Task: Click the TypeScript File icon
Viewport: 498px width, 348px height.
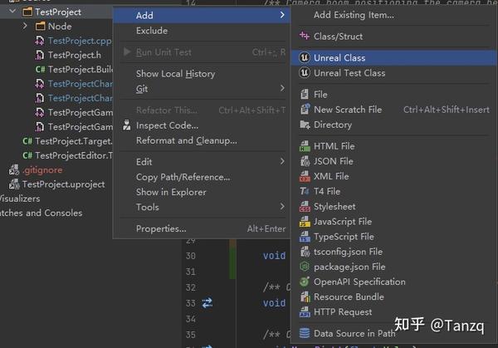Action: 305,237
